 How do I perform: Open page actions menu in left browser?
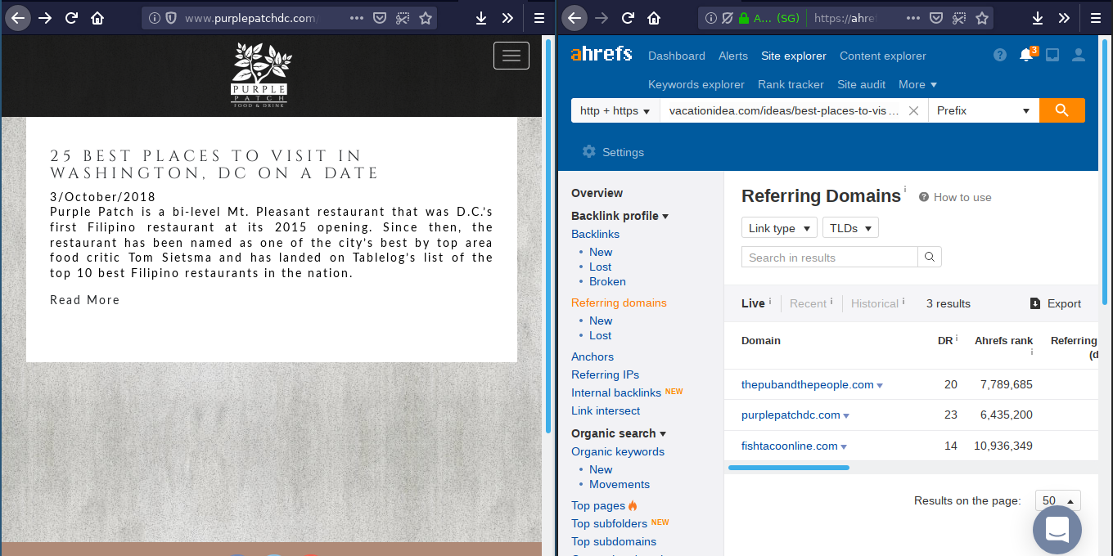357,18
